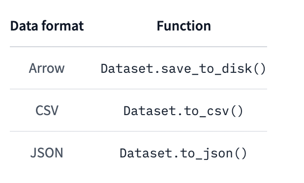304x183 pixels.
Task: Select the Arrow data format cell
Action: [47, 68]
